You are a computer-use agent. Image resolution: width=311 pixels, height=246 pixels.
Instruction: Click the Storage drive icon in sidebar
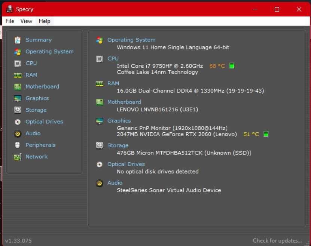pyautogui.click(x=18, y=110)
